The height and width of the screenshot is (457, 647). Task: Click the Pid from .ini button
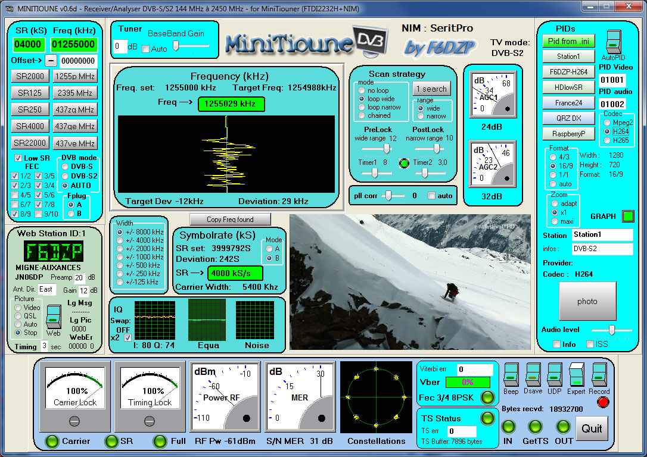[568, 41]
